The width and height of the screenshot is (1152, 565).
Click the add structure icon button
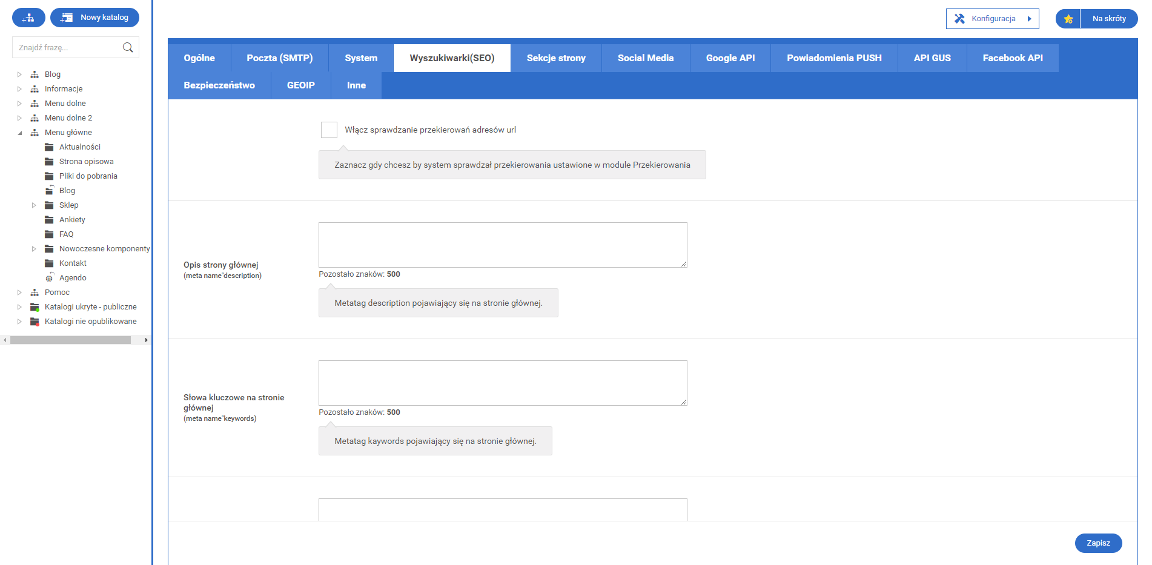click(x=28, y=18)
